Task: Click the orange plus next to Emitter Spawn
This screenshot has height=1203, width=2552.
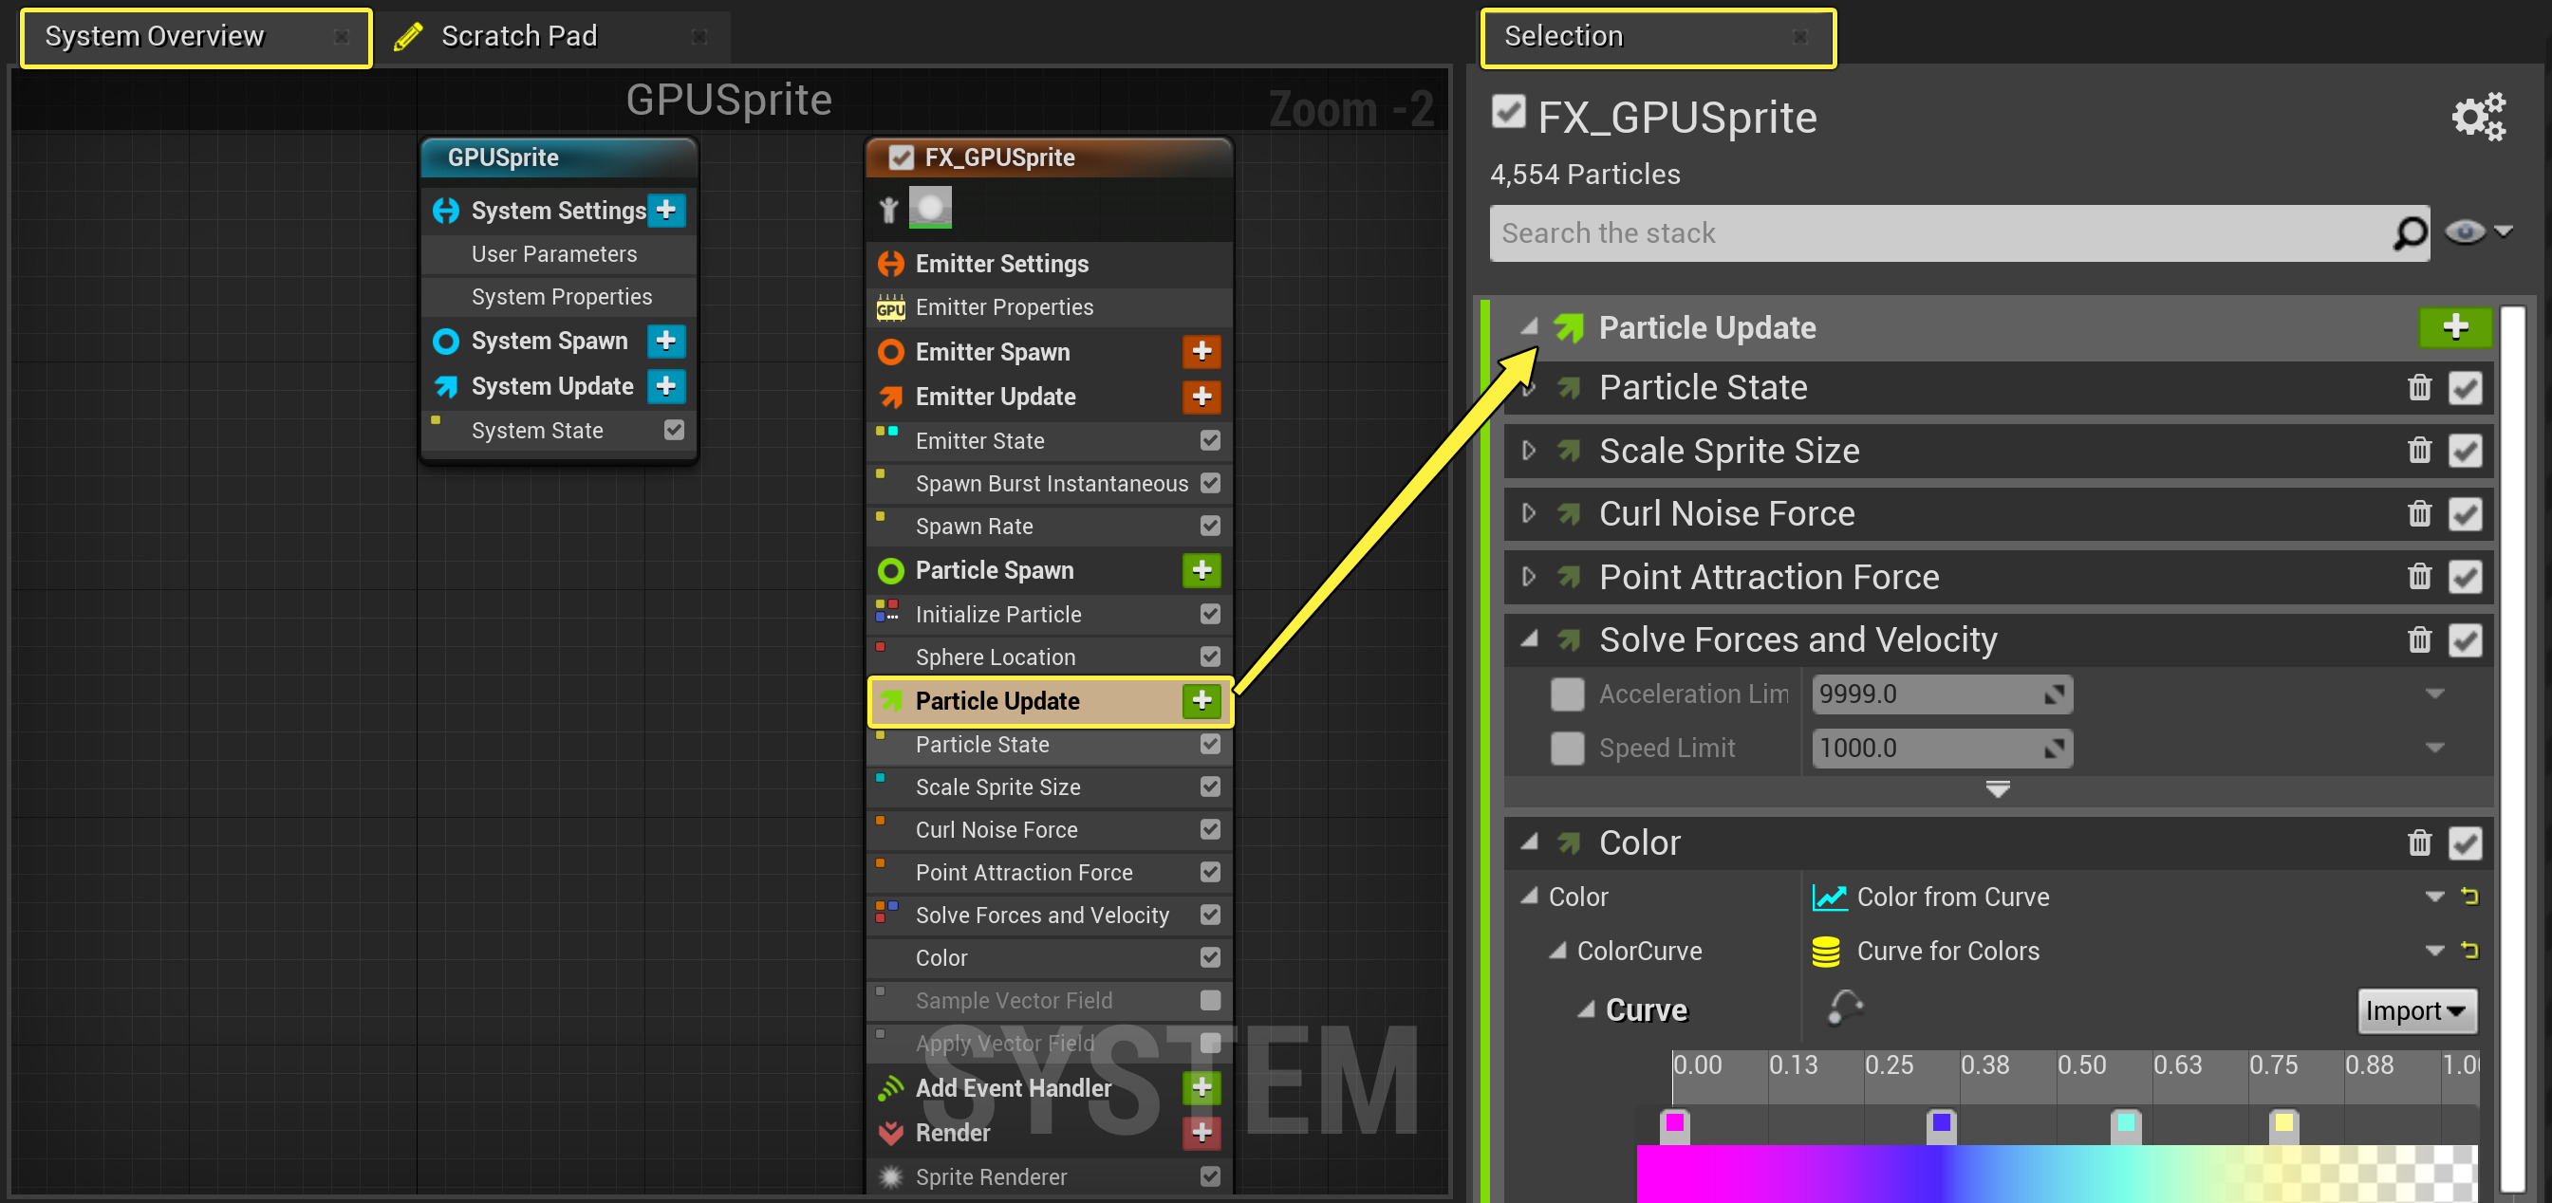Action: coord(1201,351)
